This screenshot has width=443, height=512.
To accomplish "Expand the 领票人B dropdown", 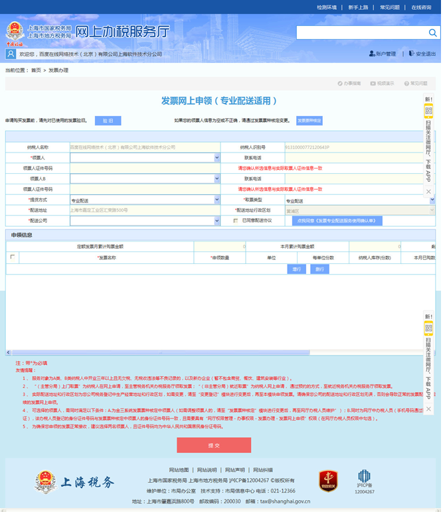I will tap(217, 178).
